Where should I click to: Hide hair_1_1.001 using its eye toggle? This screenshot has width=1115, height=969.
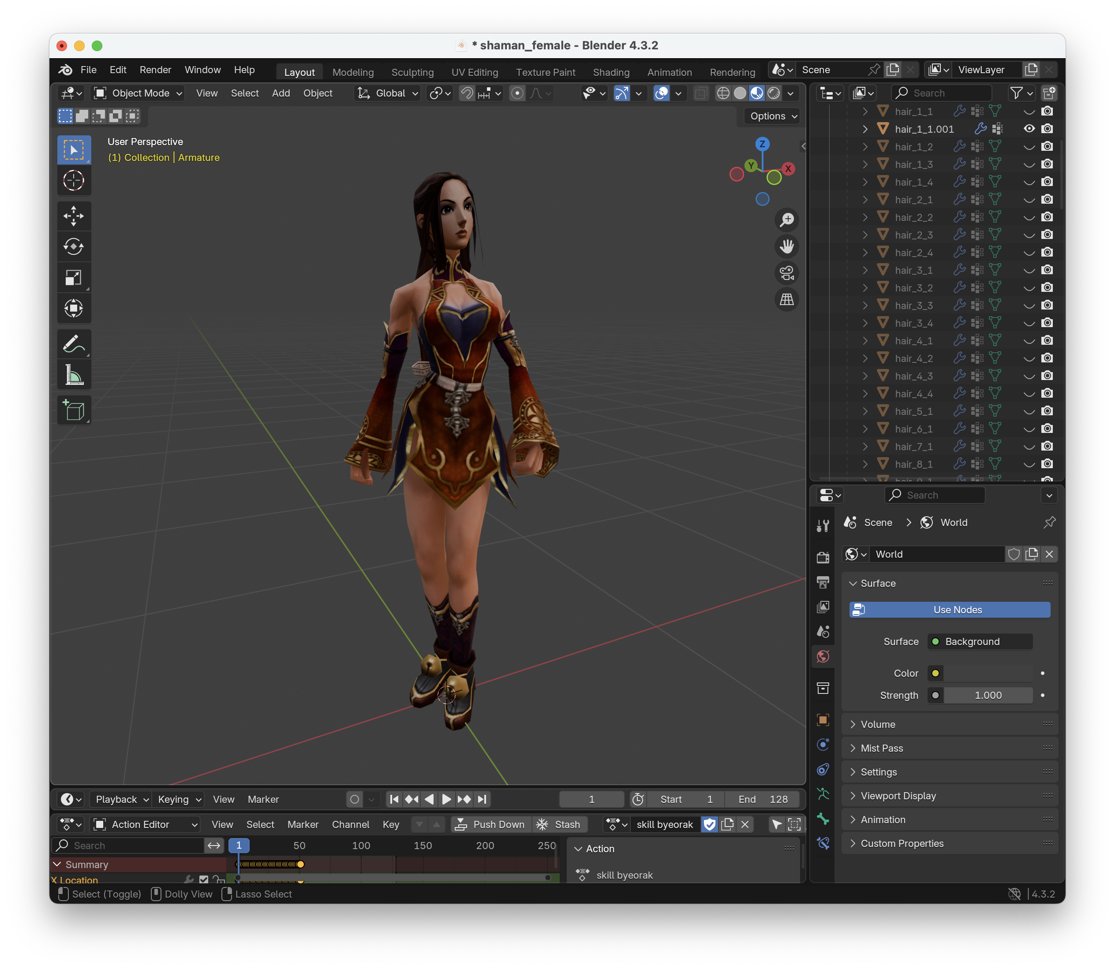click(1030, 129)
